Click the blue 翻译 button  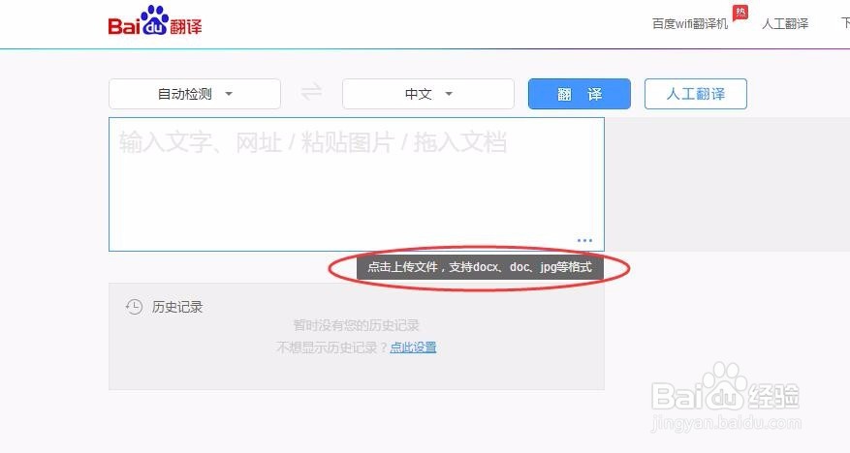pyautogui.click(x=580, y=94)
